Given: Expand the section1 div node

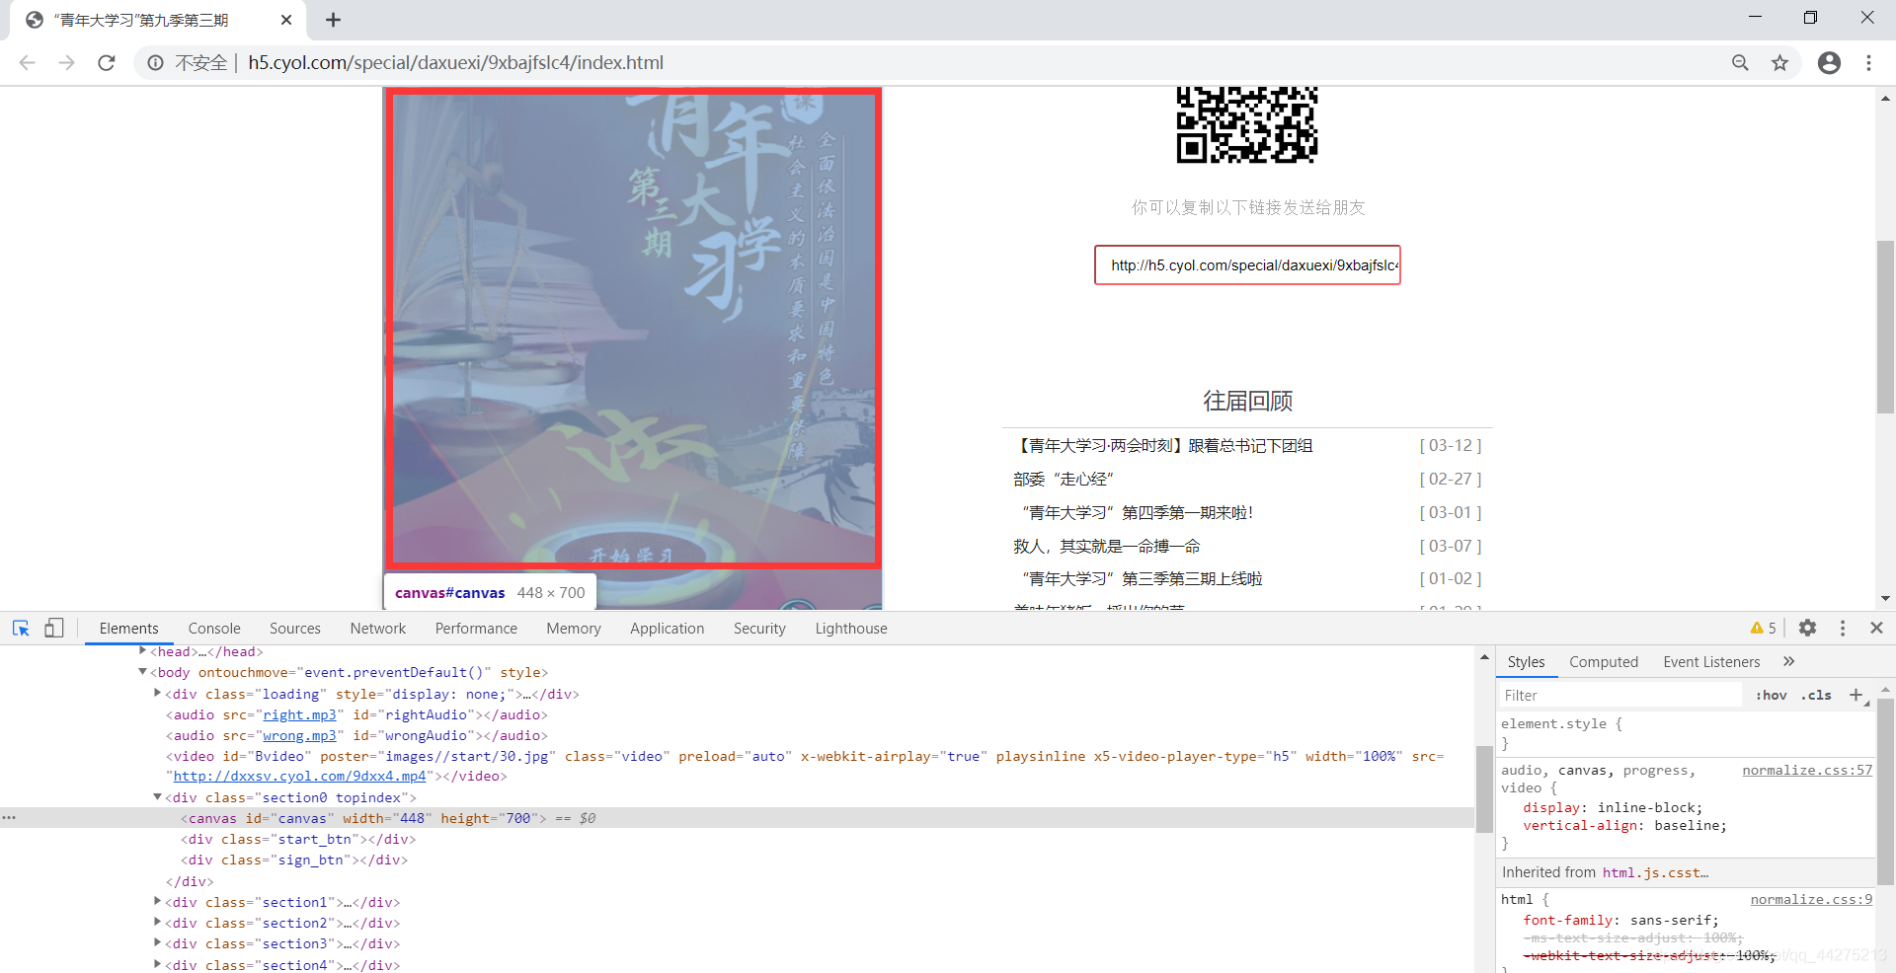Looking at the screenshot, I should click(158, 900).
